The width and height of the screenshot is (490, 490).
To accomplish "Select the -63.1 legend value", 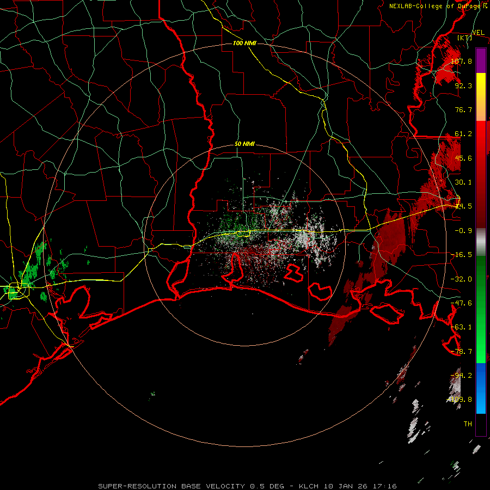I will pyautogui.click(x=461, y=327).
